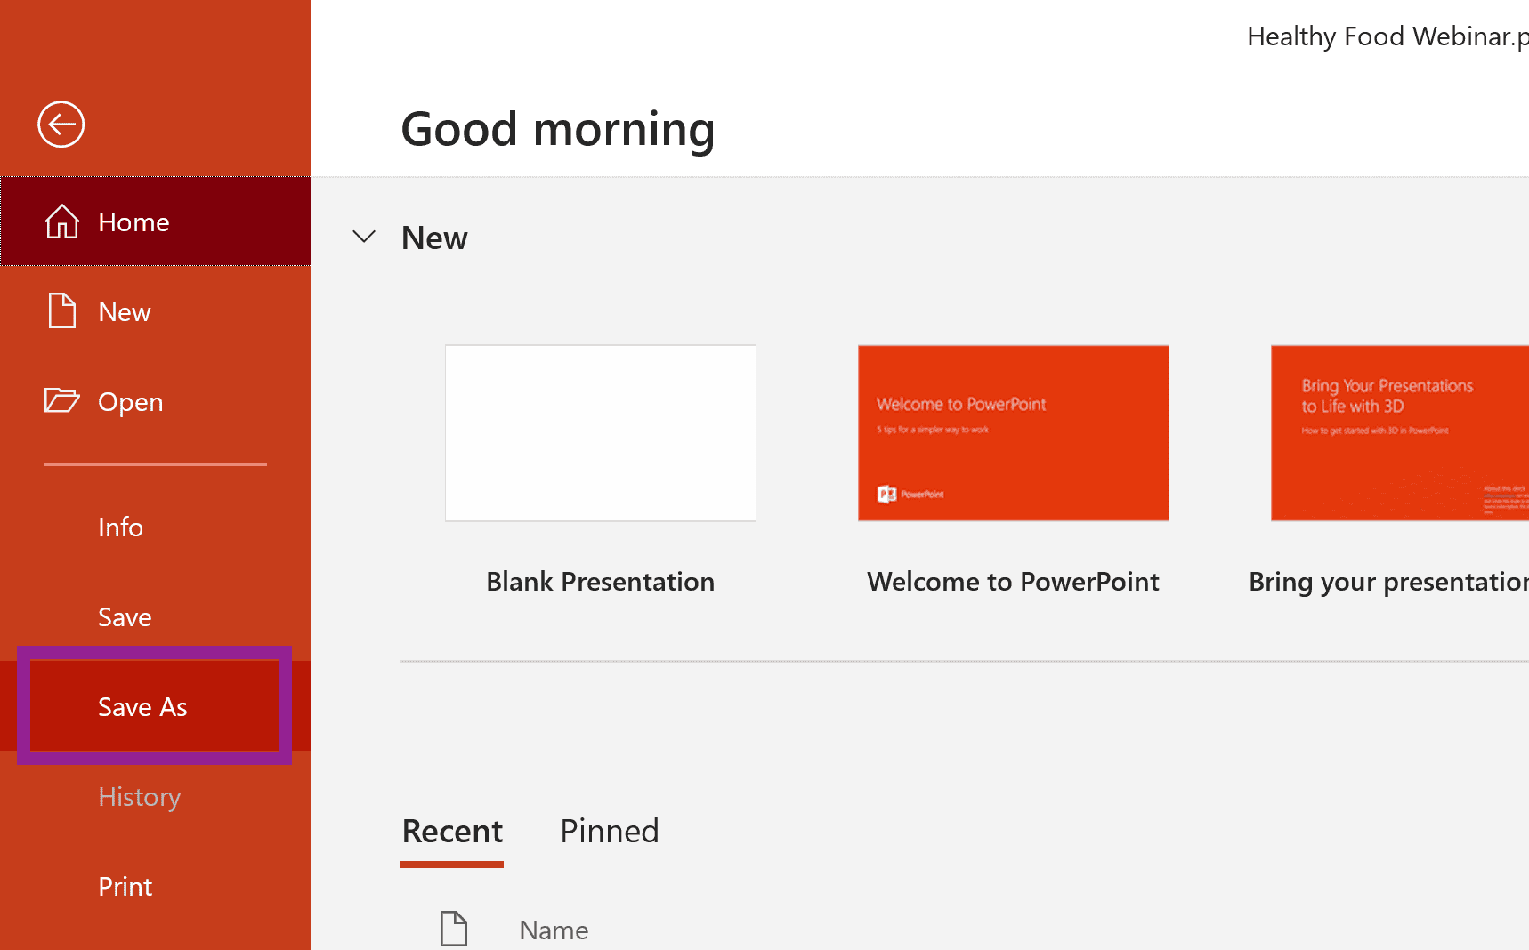Open the Print pane
Image resolution: width=1529 pixels, height=950 pixels.
click(x=125, y=886)
